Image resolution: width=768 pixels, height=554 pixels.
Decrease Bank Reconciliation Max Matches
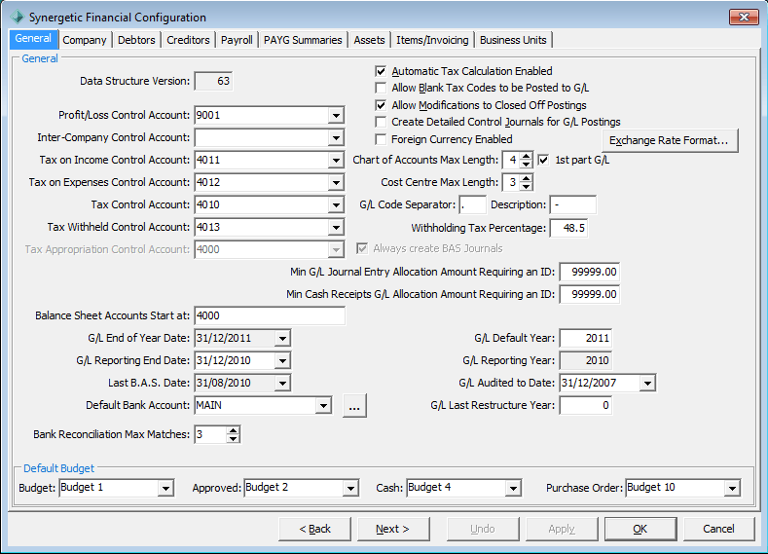point(234,438)
